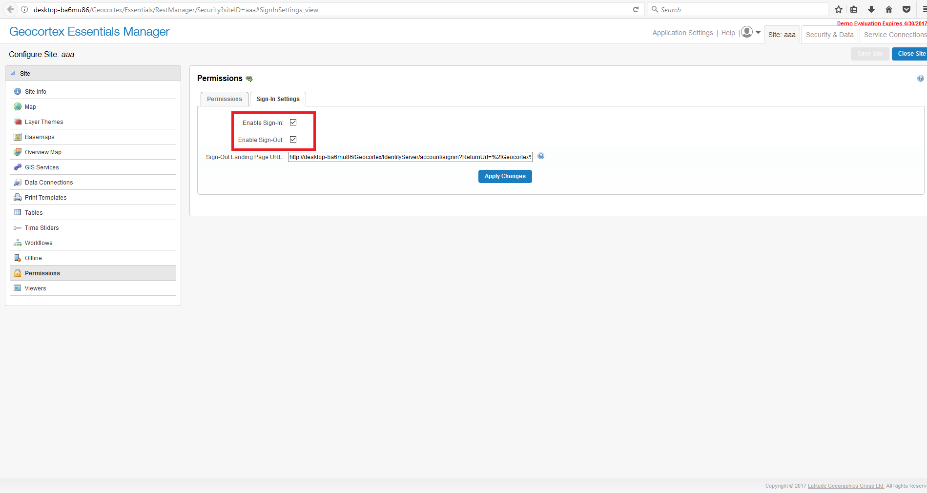Click the GIS Services icon
This screenshot has height=493, width=927.
coord(18,167)
